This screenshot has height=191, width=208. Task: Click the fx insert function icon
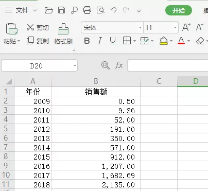tap(119, 65)
